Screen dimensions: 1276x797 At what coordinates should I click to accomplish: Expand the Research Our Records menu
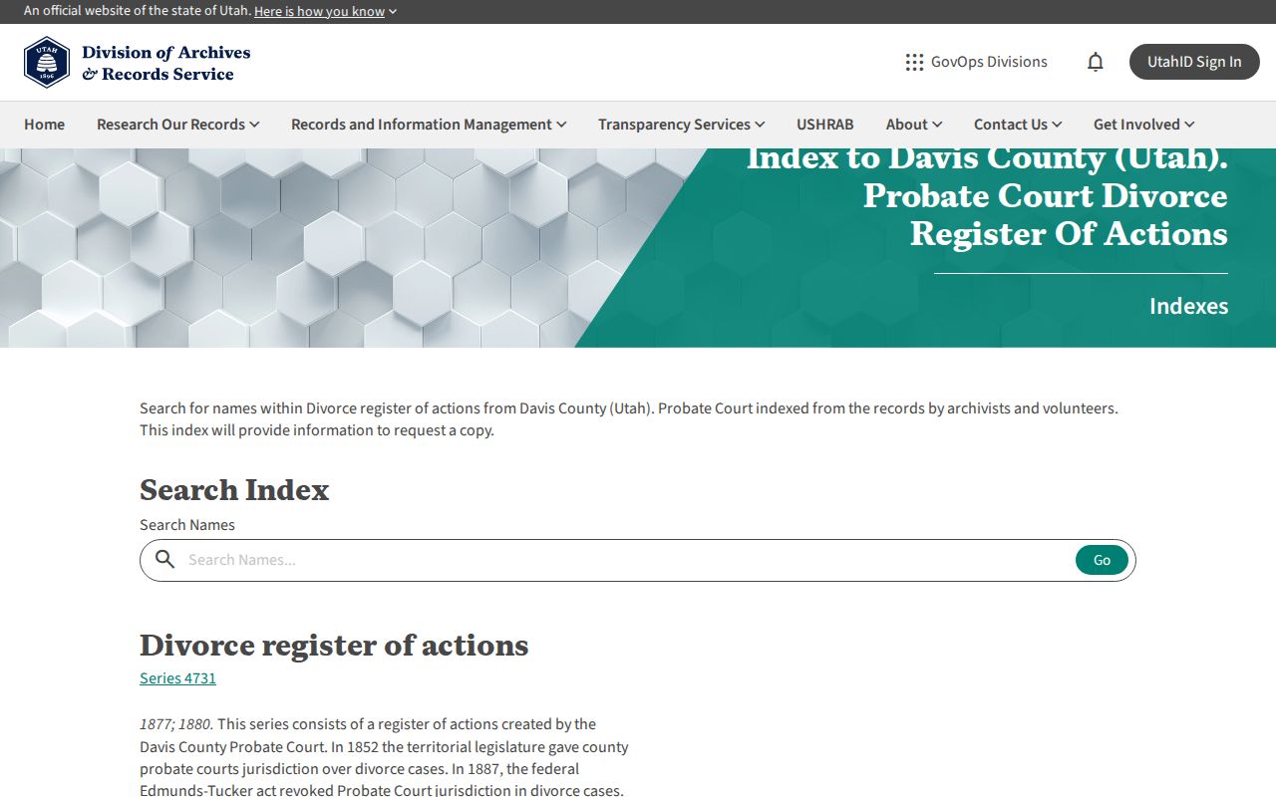pos(178,125)
